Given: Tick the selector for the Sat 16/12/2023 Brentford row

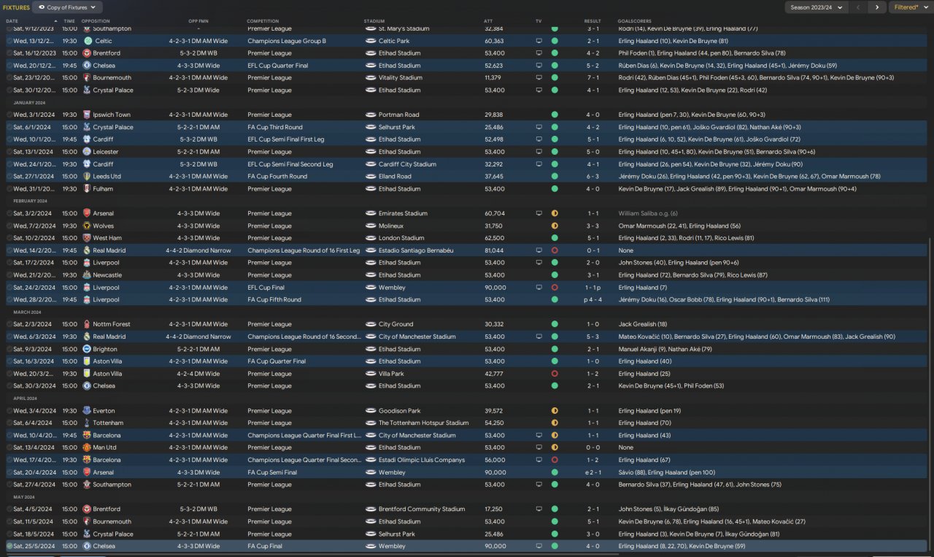Looking at the screenshot, I should point(9,53).
